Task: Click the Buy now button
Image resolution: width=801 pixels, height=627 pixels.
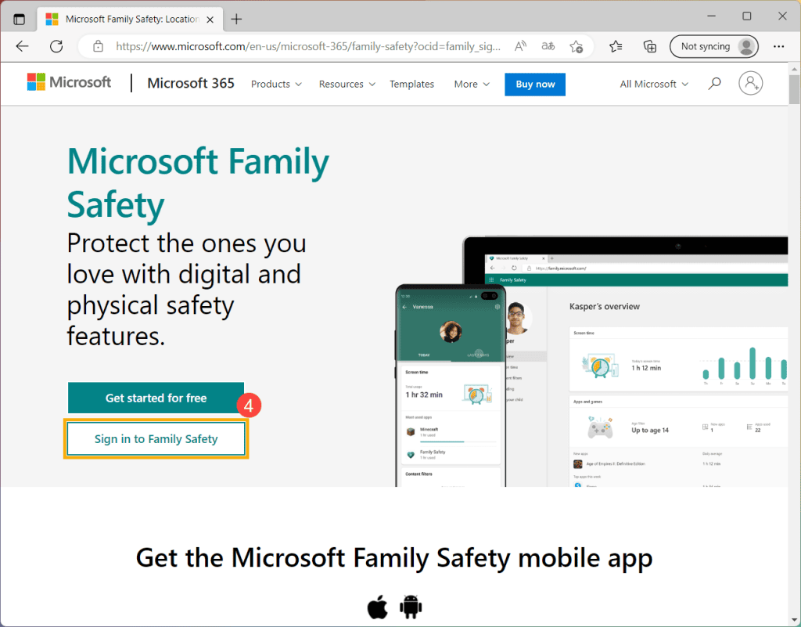Action: 535,84
